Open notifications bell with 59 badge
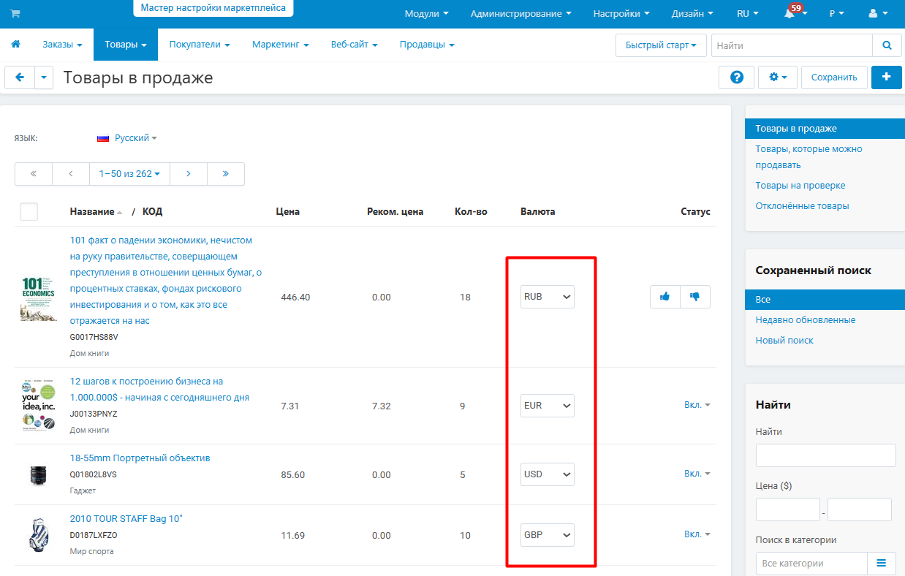Screen dimensions: 905x576 793,13
